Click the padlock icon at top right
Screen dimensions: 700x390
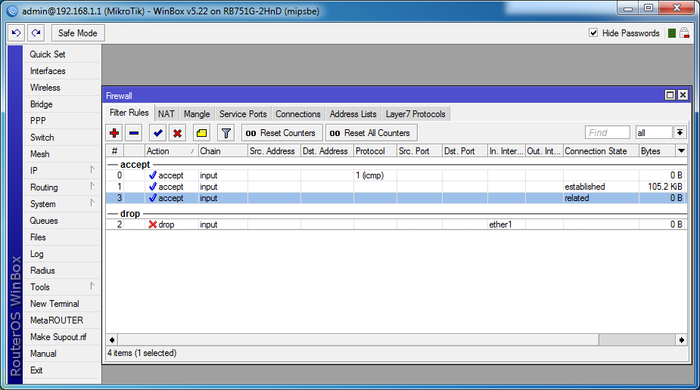tap(684, 33)
